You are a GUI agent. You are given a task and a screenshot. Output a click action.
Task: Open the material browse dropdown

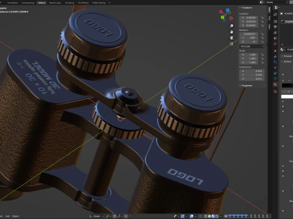283,49
